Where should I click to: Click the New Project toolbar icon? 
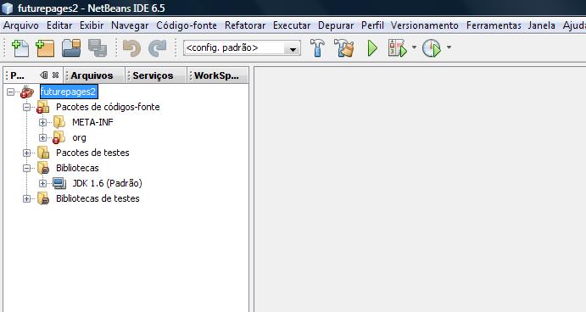(45, 48)
